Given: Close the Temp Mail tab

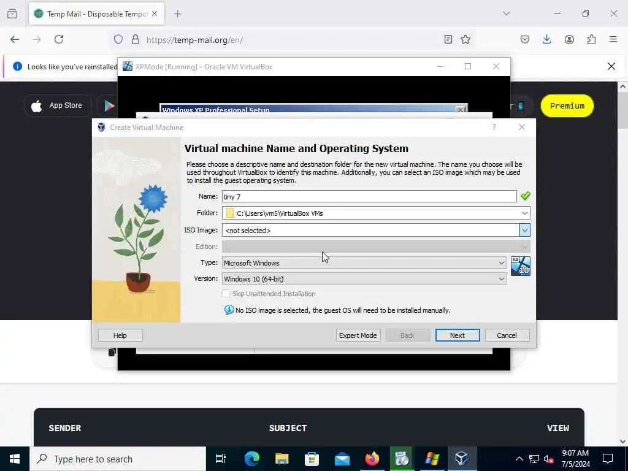Looking at the screenshot, I should pos(155,13).
